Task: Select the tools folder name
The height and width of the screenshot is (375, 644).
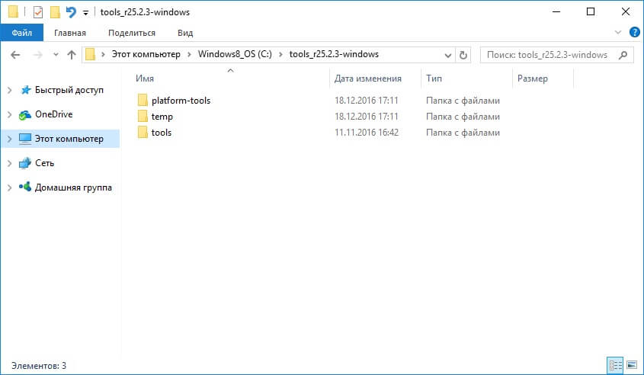Action: (x=161, y=133)
